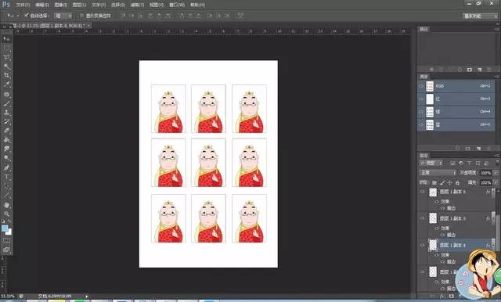Click lock position icon in Layers
Viewport: 501px width, 302px height.
449,183
